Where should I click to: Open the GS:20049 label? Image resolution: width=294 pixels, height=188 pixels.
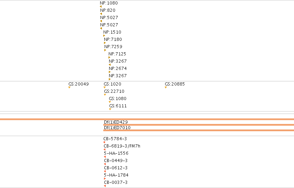point(78,84)
